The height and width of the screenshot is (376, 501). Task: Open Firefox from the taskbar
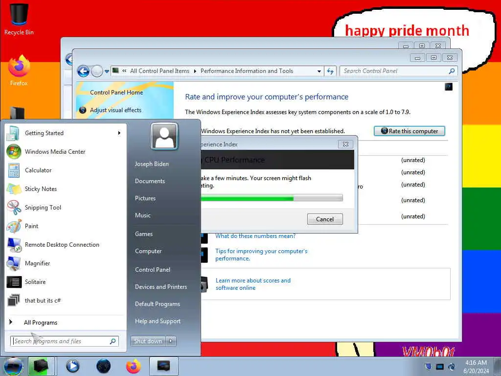133,366
